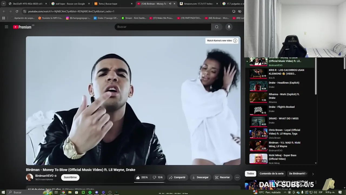Switch ESP keyboard language indicator
The image size is (346, 195).
click(321, 192)
